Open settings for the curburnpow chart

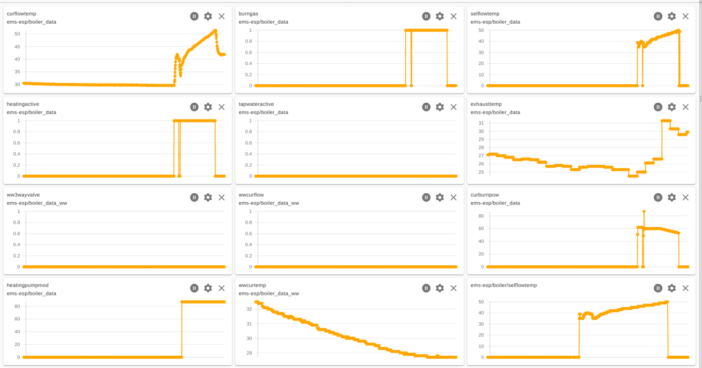coord(671,197)
